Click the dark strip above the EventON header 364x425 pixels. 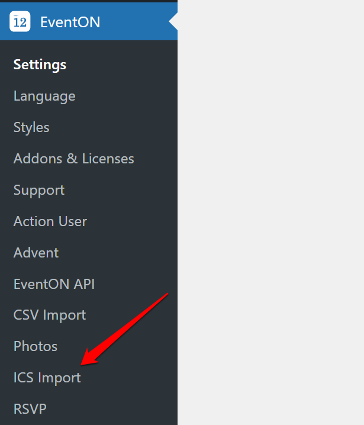(89, 1)
